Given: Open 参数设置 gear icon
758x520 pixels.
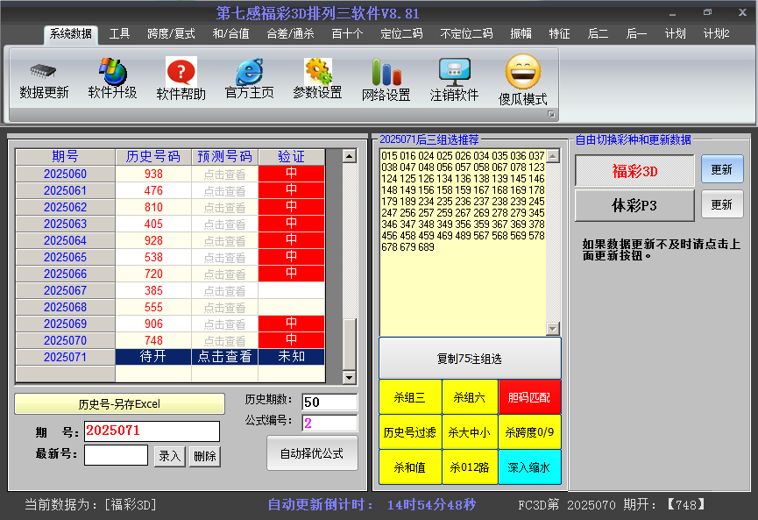Looking at the screenshot, I should pos(317,71).
